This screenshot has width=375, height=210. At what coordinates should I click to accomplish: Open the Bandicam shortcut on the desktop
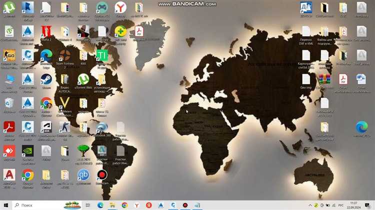pyautogui.click(x=102, y=177)
